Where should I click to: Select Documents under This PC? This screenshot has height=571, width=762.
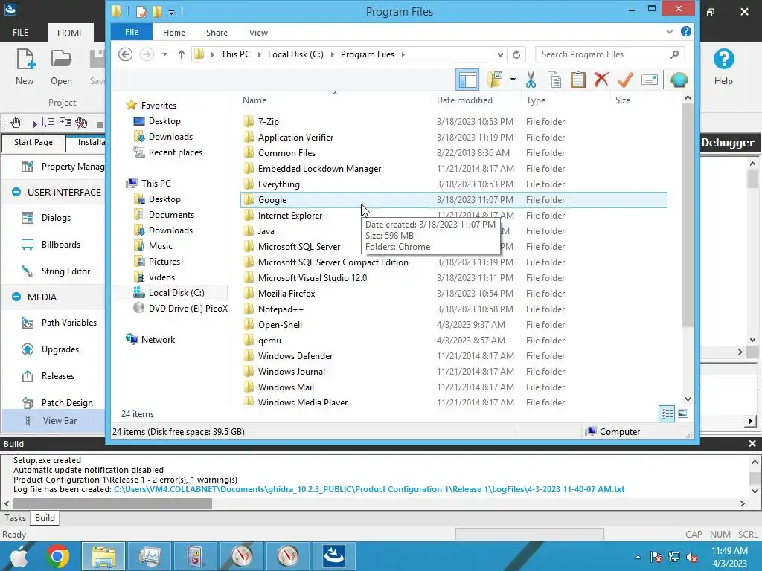pos(164,215)
